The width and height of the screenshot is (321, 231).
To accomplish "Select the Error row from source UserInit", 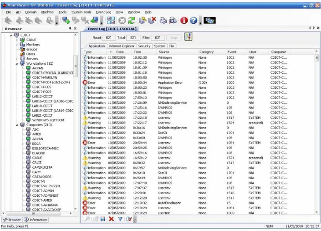I will pos(198,213).
